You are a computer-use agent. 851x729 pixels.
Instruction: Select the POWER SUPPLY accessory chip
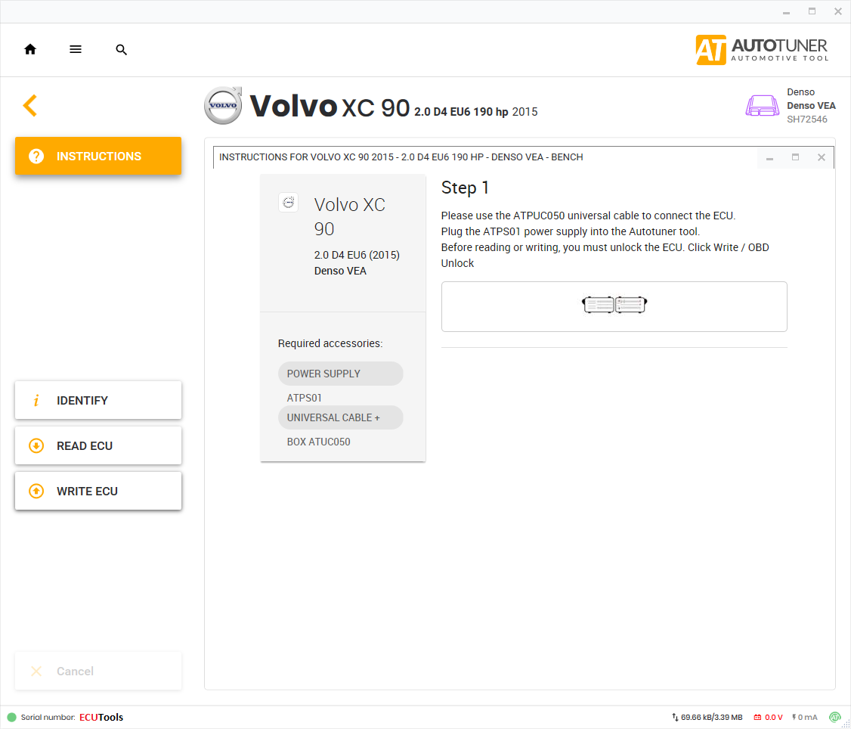point(340,374)
